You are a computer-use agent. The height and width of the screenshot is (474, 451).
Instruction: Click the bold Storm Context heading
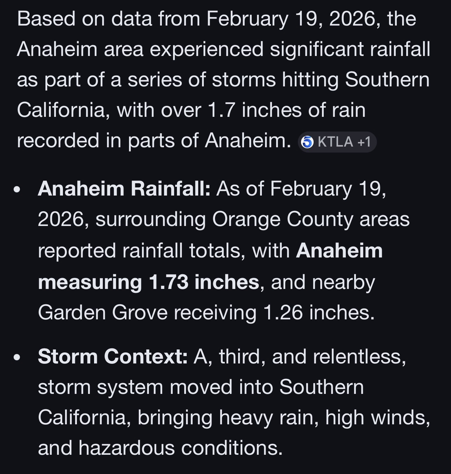coord(113,356)
